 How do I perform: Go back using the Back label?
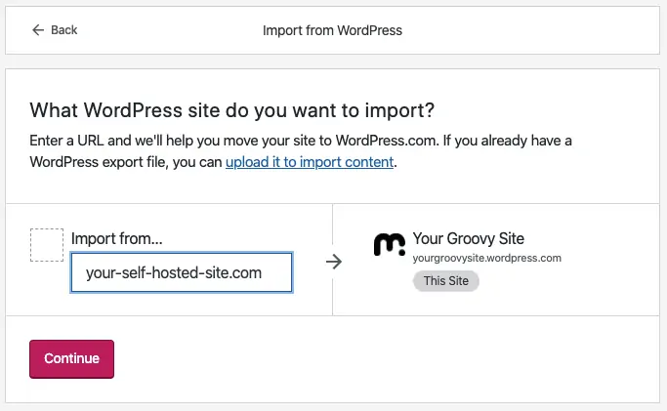(64, 30)
